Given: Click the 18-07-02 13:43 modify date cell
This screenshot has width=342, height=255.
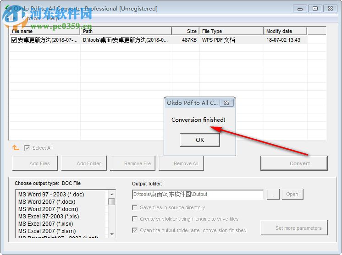Looking at the screenshot, I should click(x=283, y=40).
